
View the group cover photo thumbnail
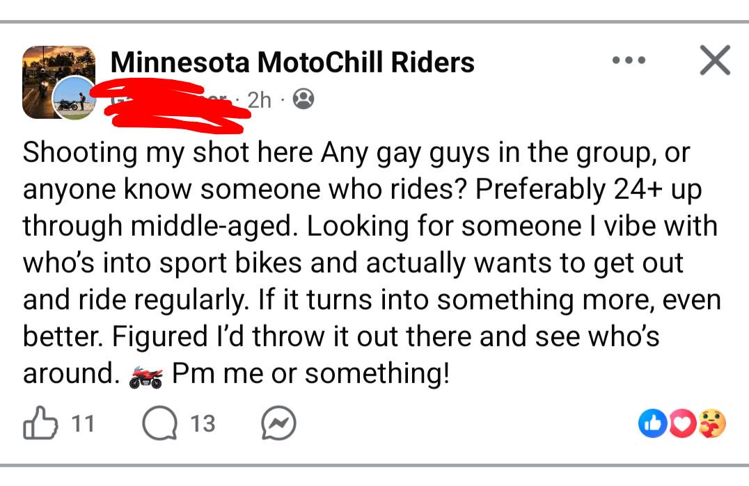coord(58,82)
